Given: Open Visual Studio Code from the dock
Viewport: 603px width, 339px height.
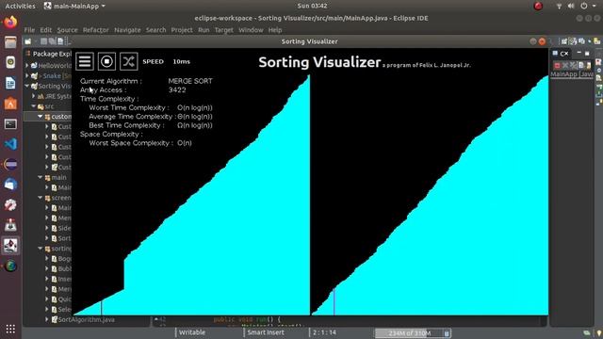Looking at the screenshot, I should 10,144.
